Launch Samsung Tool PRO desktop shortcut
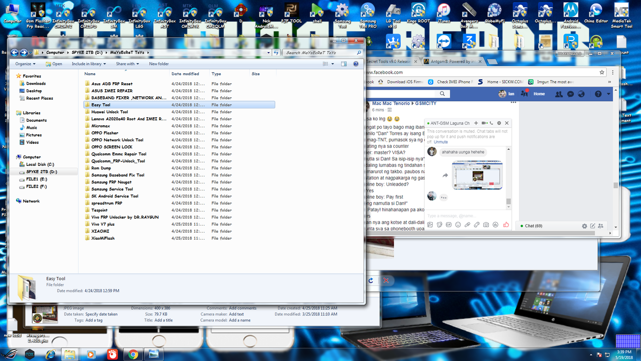 tap(368, 15)
